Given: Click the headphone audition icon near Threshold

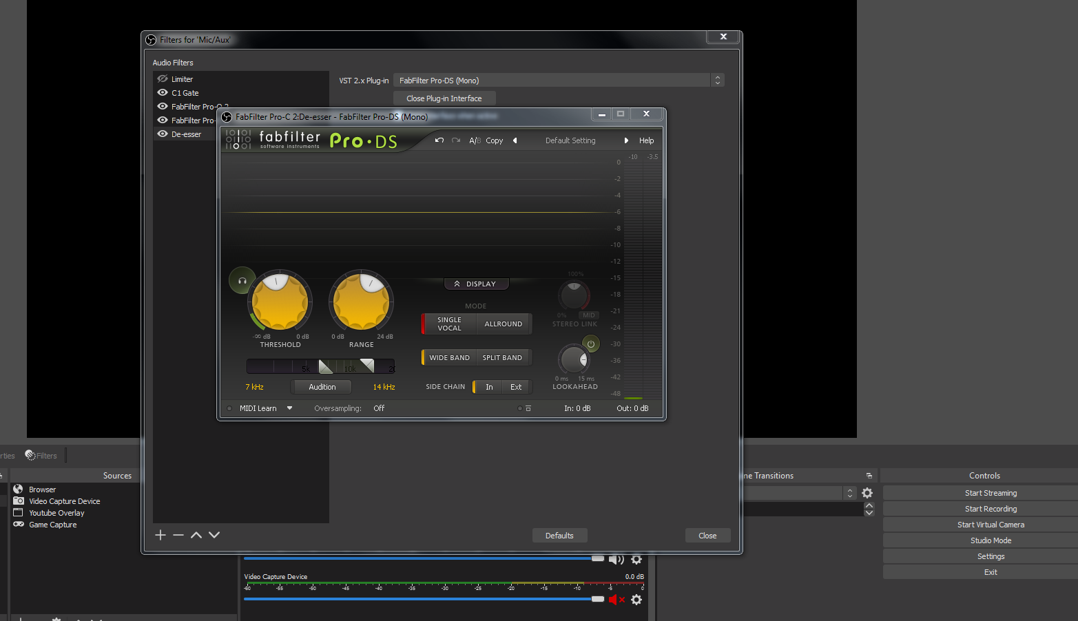Looking at the screenshot, I should pyautogui.click(x=242, y=281).
